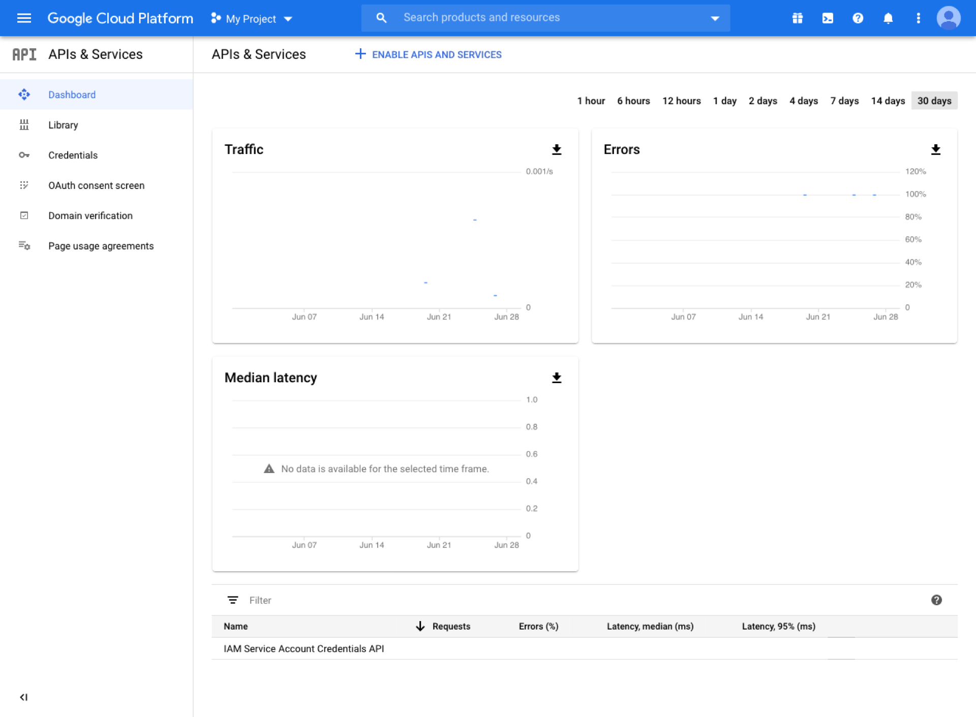This screenshot has height=717, width=976.
Task: Select the 4 days time range
Action: coord(803,101)
